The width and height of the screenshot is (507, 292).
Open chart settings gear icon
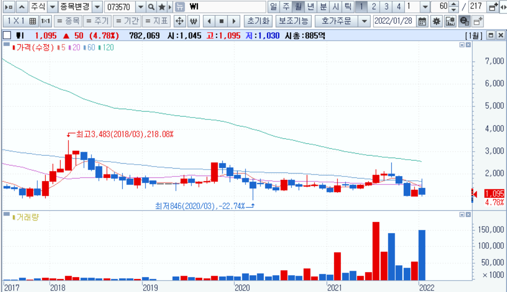coord(436,21)
